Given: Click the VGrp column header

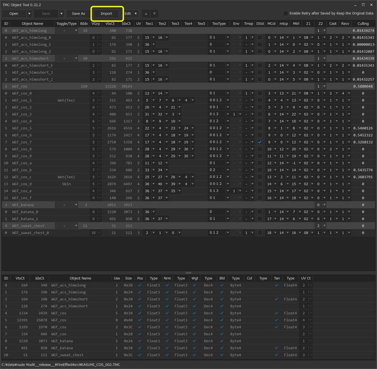Looking at the screenshot, I should point(96,24).
